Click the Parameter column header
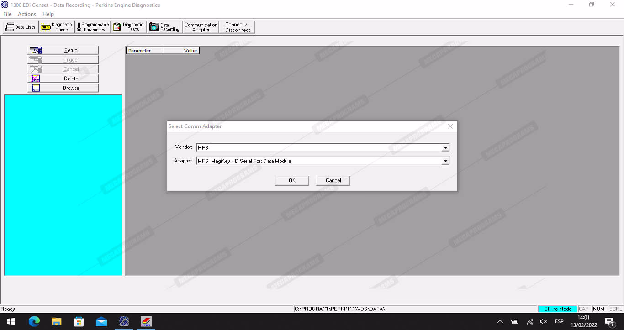 (144, 51)
